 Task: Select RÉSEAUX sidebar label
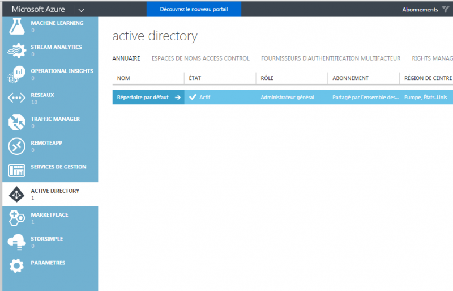coord(42,95)
